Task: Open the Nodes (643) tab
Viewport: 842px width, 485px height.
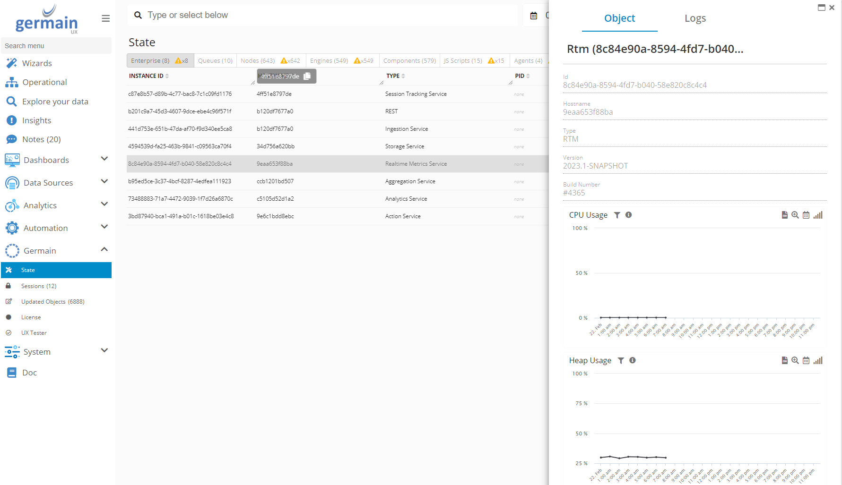Action: (x=258, y=61)
